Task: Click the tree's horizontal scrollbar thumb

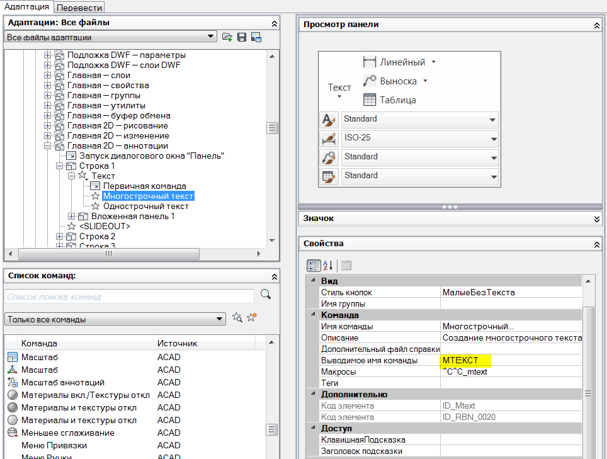Action: coord(109,254)
